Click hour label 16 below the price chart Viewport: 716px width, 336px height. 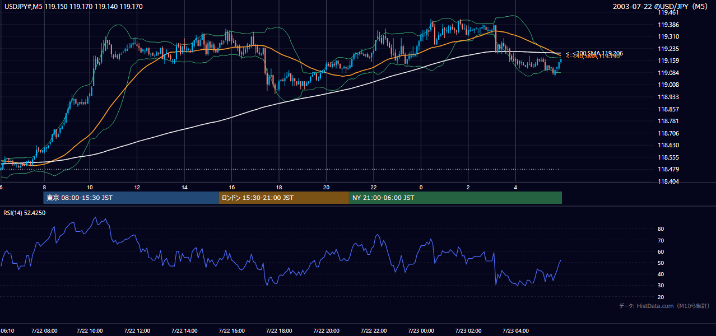pyautogui.click(x=231, y=187)
